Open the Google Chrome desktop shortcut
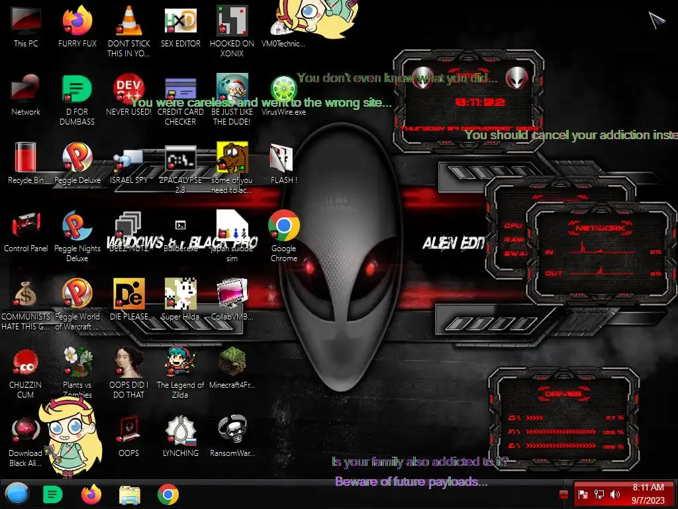Image resolution: width=678 pixels, height=509 pixels. point(283,237)
